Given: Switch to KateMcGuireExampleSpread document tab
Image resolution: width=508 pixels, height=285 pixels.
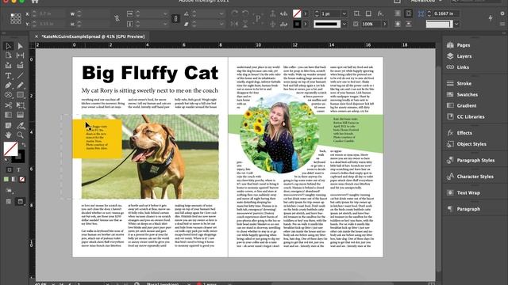Looking at the screenshot, I should point(94,36).
